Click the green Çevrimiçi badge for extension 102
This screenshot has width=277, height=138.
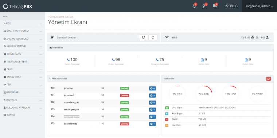point(125,103)
